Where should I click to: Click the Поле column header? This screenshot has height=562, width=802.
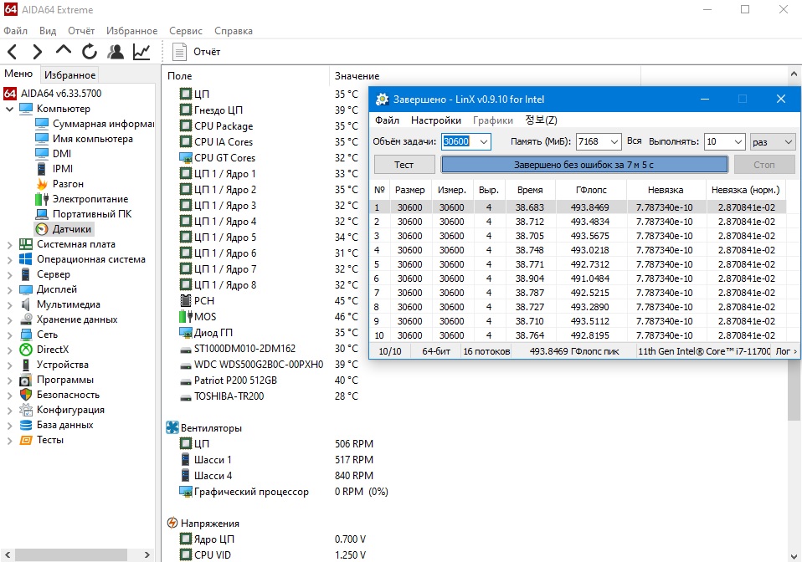246,75
